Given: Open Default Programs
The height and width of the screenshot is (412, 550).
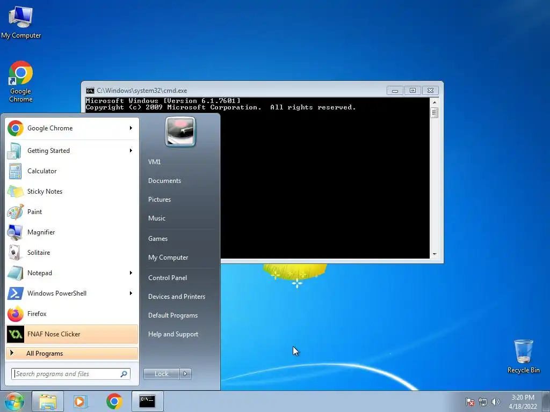Looking at the screenshot, I should (x=172, y=315).
